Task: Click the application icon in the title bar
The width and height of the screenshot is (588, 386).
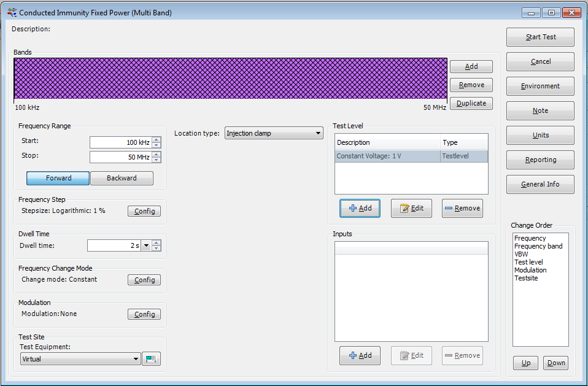Action: click(x=10, y=12)
